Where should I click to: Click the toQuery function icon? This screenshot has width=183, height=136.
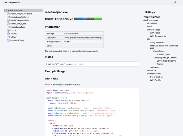8,37
